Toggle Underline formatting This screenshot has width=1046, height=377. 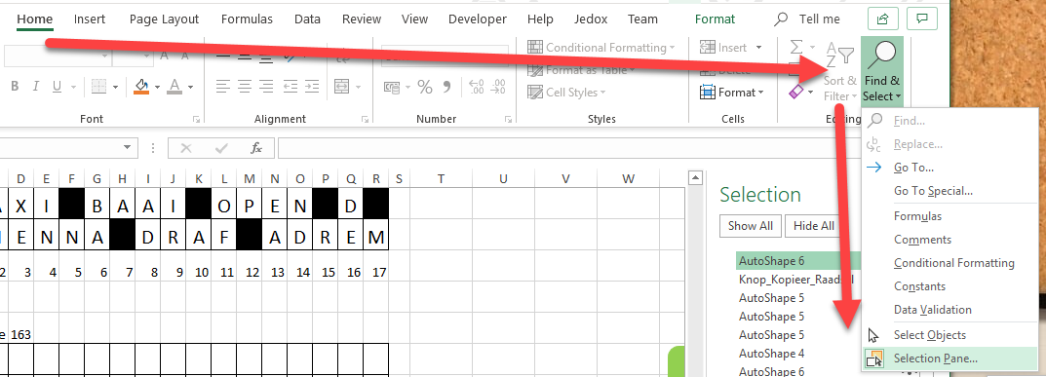pyautogui.click(x=56, y=87)
